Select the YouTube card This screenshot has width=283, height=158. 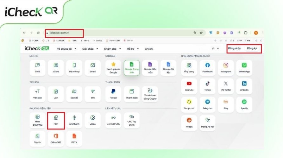[189, 86]
